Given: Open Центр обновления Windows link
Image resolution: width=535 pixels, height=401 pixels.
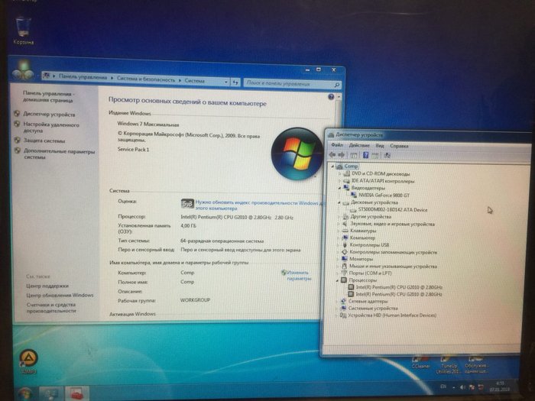Looking at the screenshot, I should (60, 296).
